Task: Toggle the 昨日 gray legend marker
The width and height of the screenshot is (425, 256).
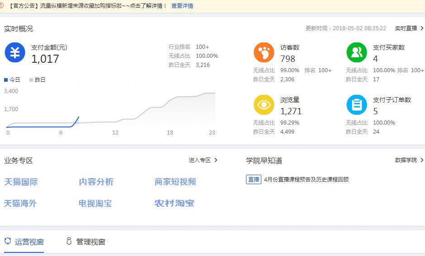Action: click(x=31, y=80)
